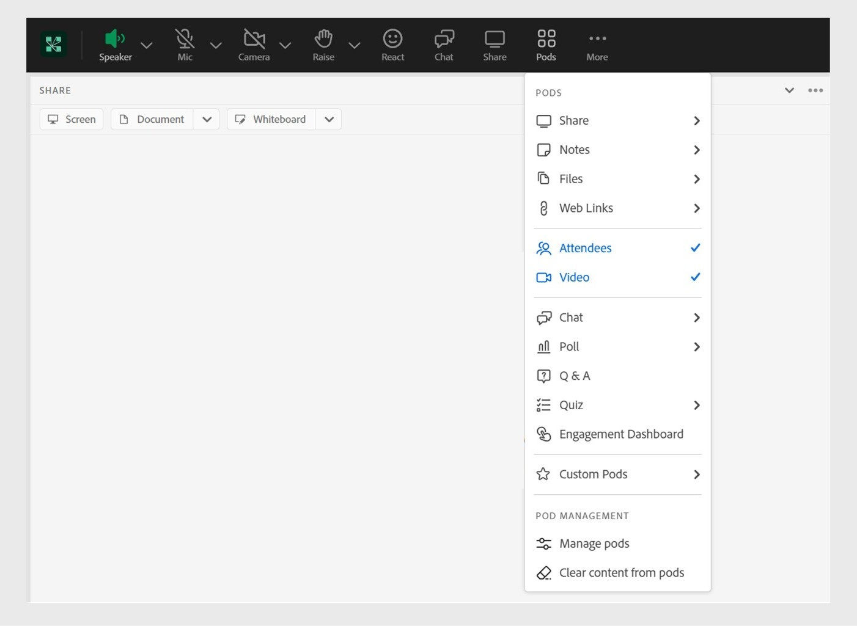The width and height of the screenshot is (857, 626).
Task: Click the Pods grid icon
Action: tap(546, 39)
